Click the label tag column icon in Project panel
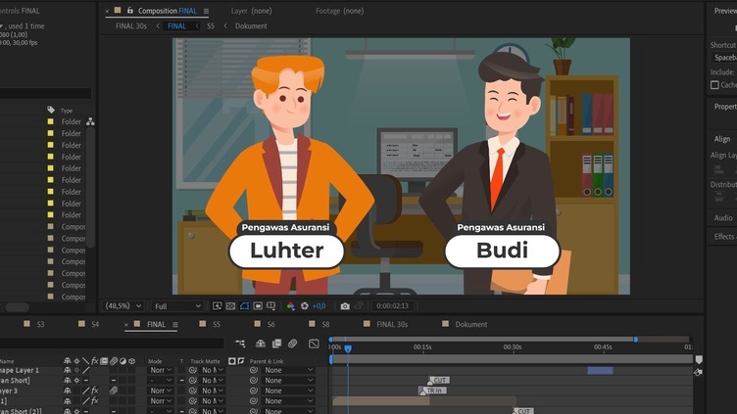Image resolution: width=737 pixels, height=414 pixels. coord(51,110)
